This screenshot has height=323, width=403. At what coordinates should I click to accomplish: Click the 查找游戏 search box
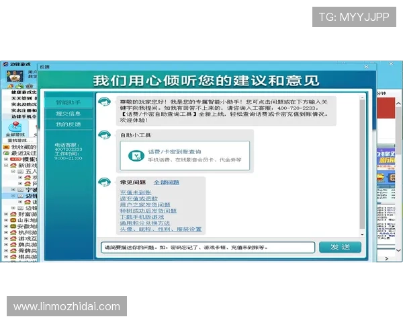pos(20,141)
